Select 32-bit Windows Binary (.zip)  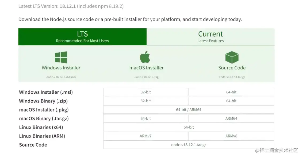[145, 101]
